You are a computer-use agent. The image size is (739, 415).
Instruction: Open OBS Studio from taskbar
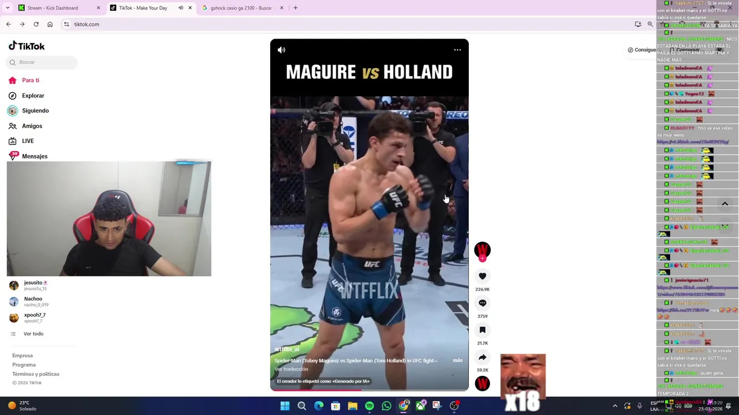pyautogui.click(x=454, y=406)
